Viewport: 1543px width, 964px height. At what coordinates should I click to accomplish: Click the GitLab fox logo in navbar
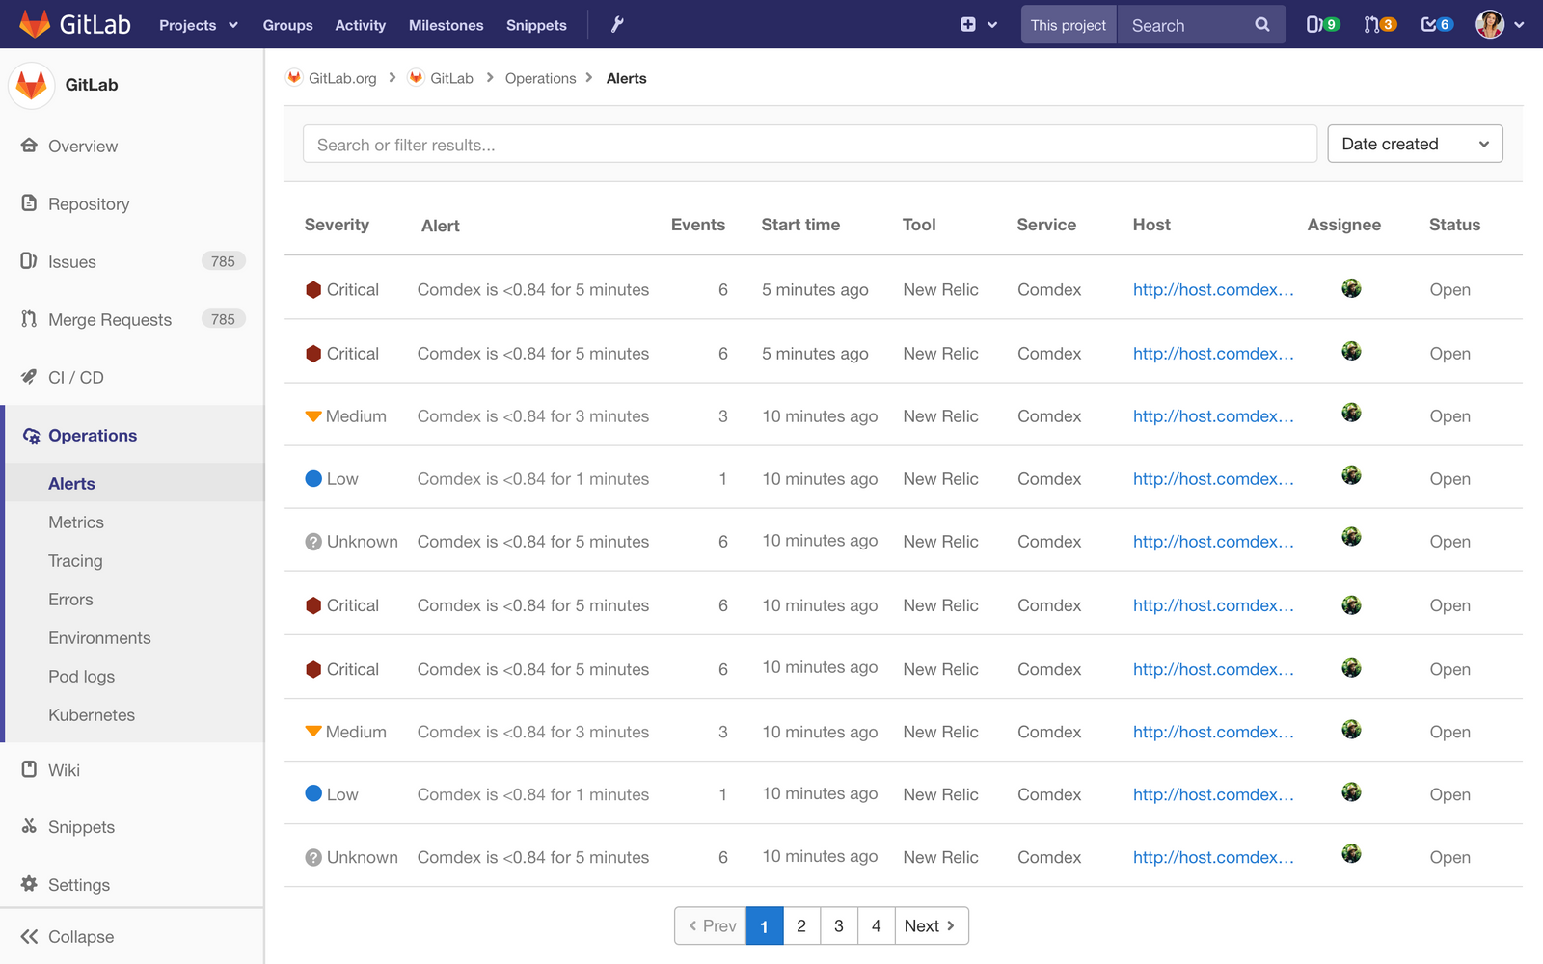[x=35, y=24]
